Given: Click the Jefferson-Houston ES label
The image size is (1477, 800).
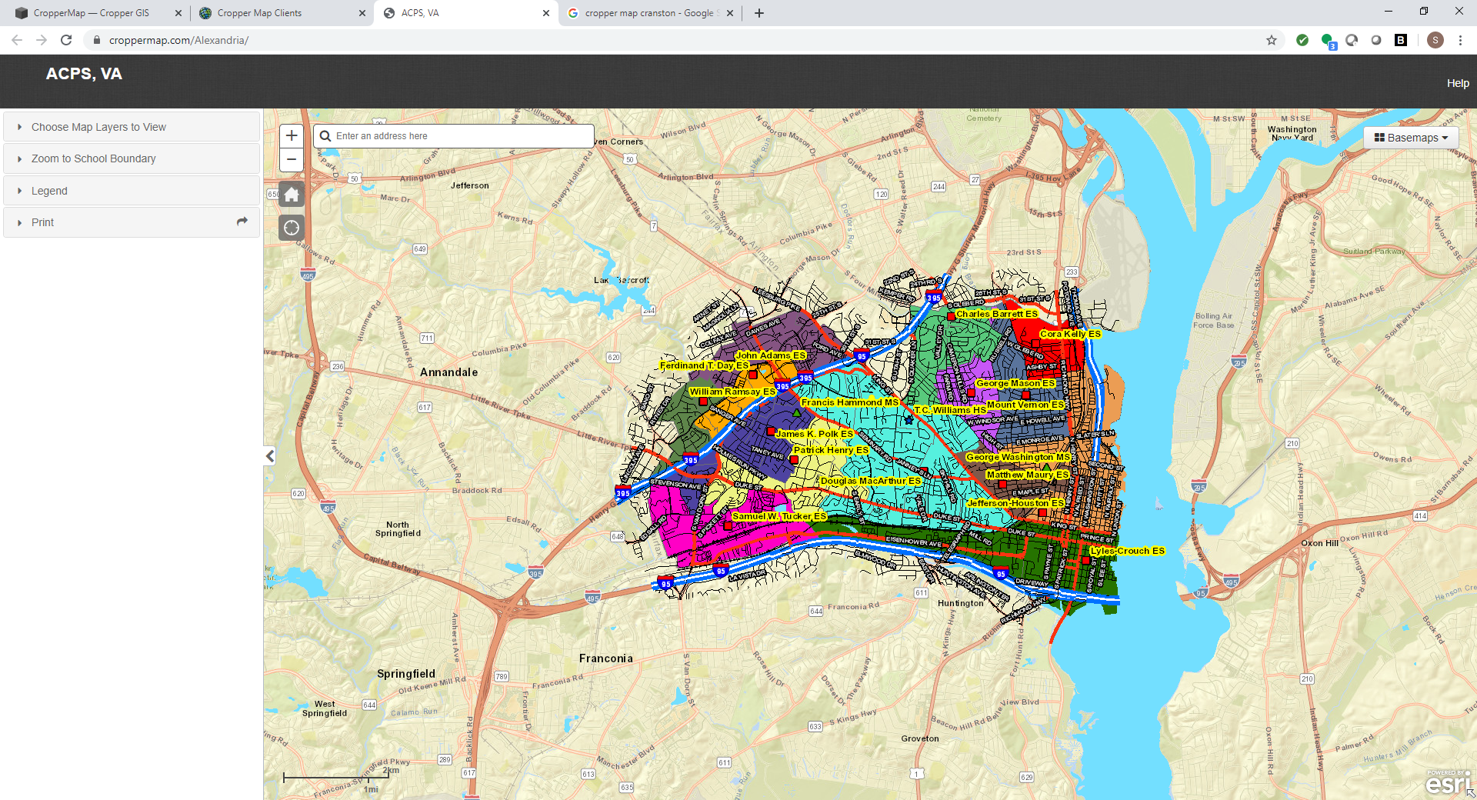Looking at the screenshot, I should (1015, 503).
